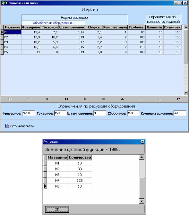The height and width of the screenshot is (215, 189).
Task: Click Количество header in Решение grid
Action: [80, 157]
